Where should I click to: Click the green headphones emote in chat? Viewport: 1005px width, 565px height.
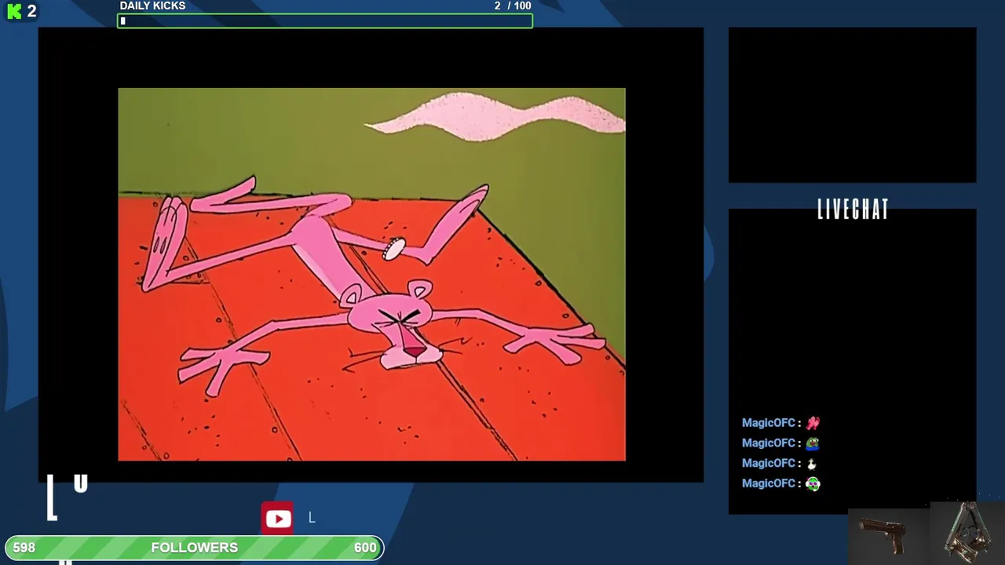click(x=813, y=484)
